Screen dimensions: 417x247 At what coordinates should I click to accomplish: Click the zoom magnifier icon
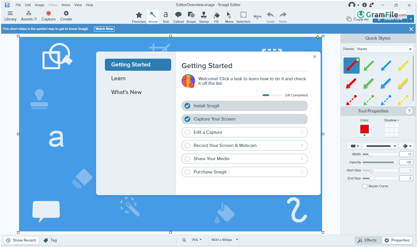click(184, 240)
